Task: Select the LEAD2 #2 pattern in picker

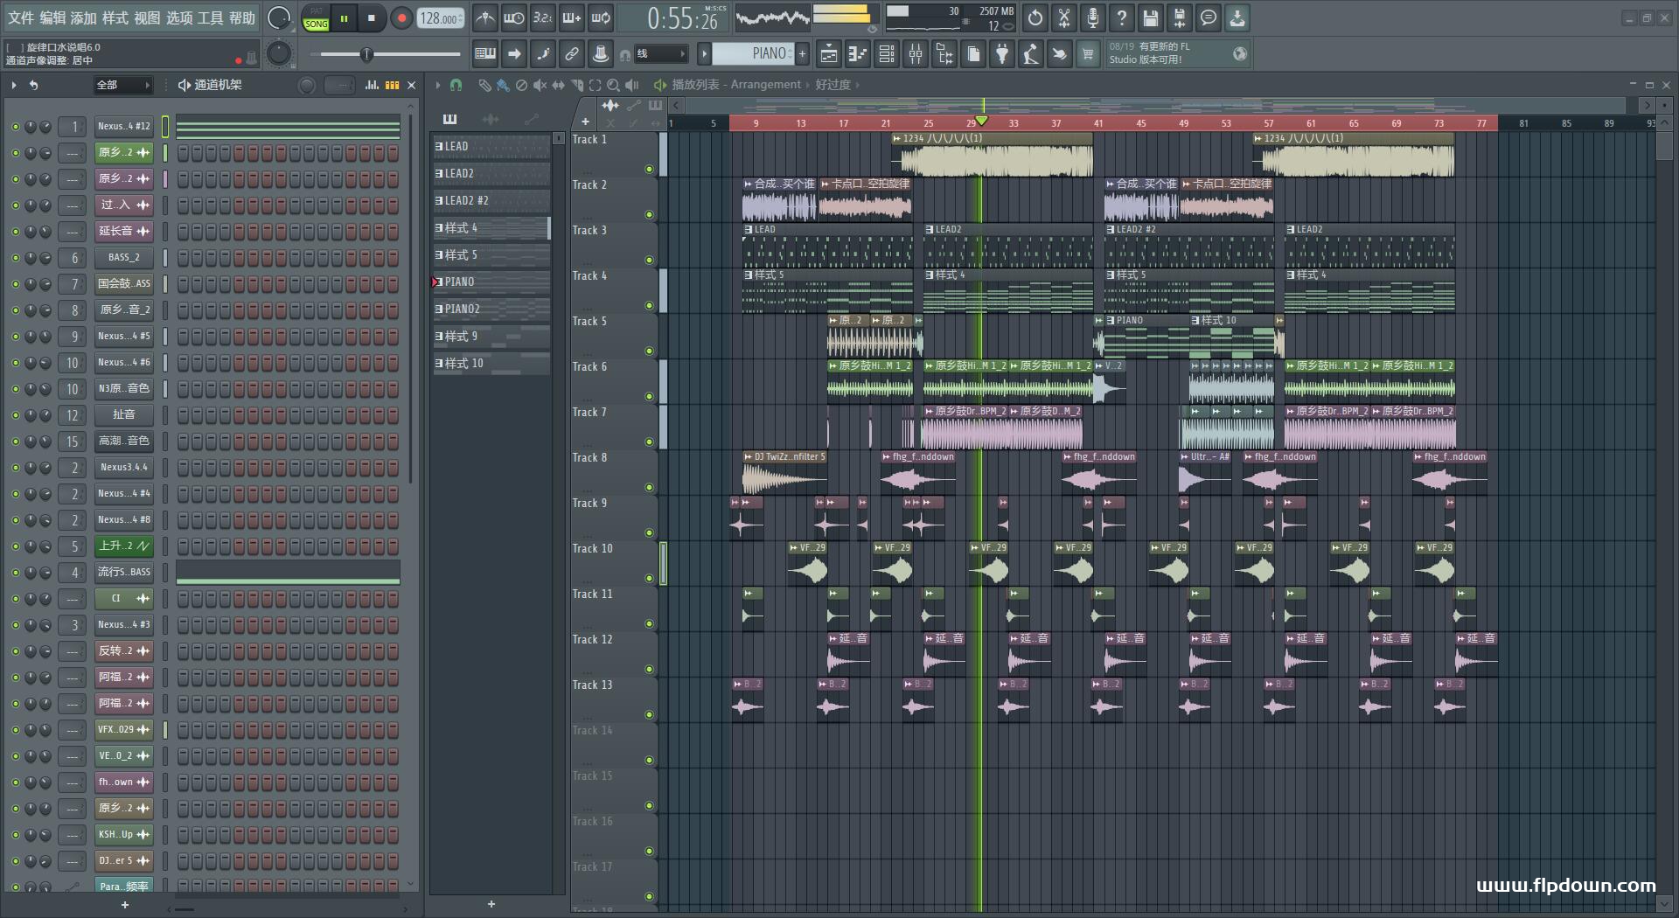Action: tap(491, 200)
